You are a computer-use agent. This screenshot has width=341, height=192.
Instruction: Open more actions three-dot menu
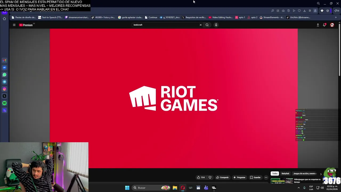[x=266, y=178]
